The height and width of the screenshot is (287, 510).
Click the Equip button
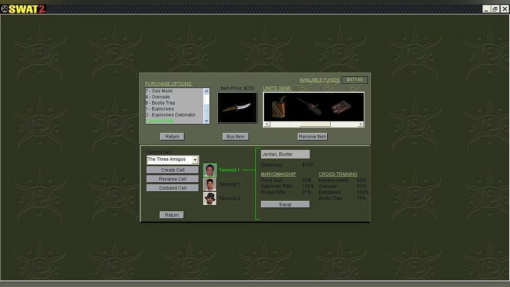point(285,205)
